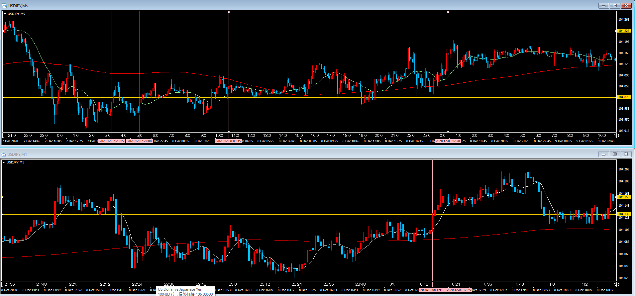
Task: Expand the USDJPY,M5 chart dropdown triangle
Action: pos(5,14)
